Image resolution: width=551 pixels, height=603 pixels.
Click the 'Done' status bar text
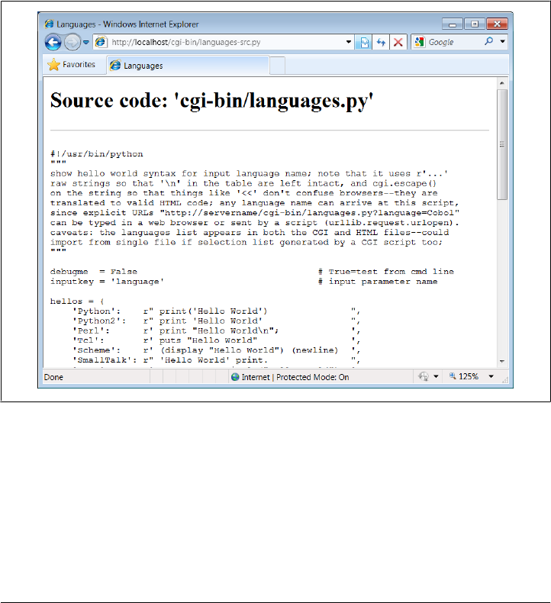53,377
